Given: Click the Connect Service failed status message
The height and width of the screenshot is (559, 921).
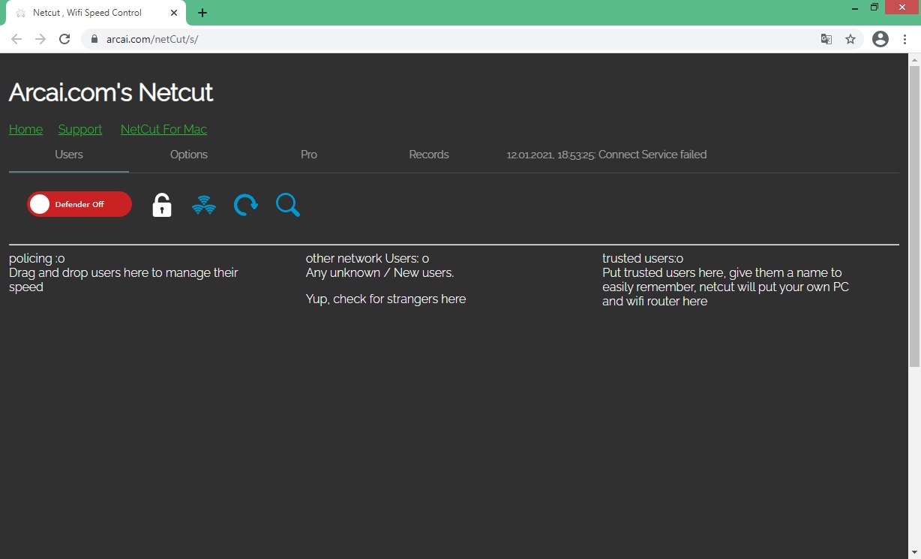Looking at the screenshot, I should pyautogui.click(x=607, y=155).
